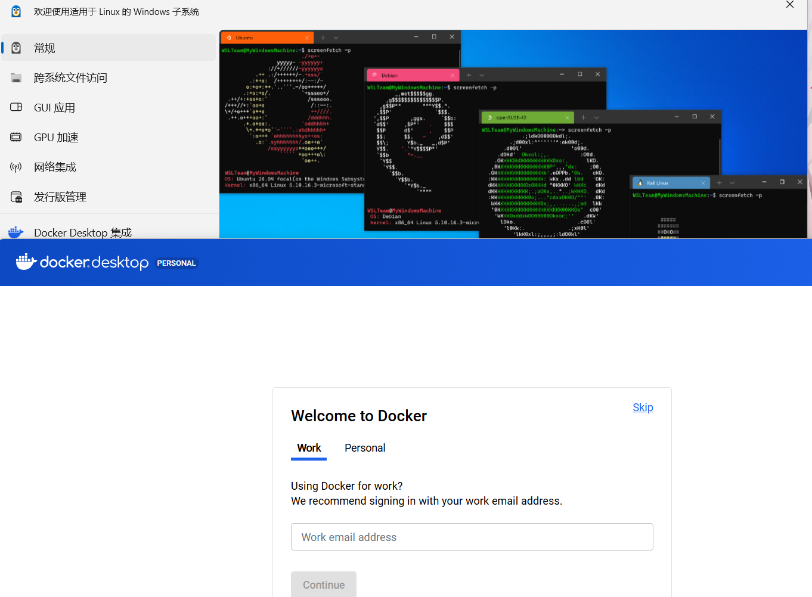
Task: Skip the Docker welcome sign-in
Action: point(643,408)
